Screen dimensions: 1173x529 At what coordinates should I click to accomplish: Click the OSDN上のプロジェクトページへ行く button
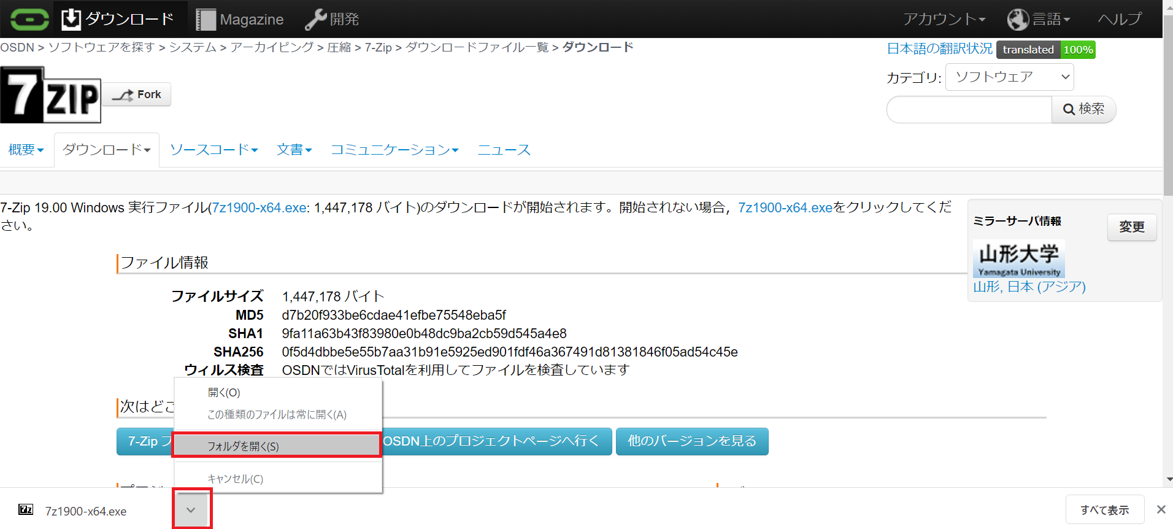[497, 441]
